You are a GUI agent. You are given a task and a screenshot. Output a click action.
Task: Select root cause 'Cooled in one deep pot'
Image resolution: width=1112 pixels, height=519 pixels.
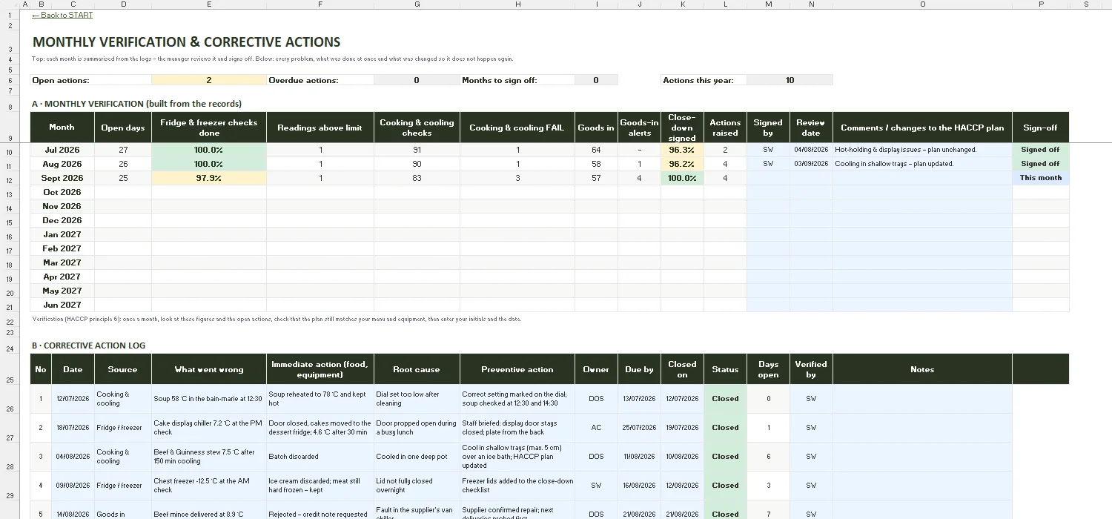(417, 457)
